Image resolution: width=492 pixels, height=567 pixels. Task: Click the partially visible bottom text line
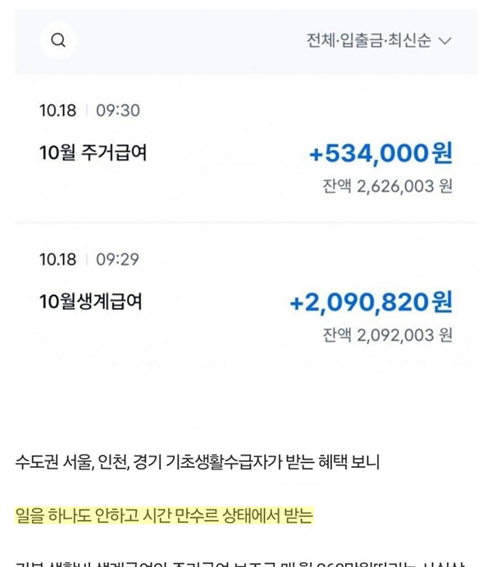(x=240, y=564)
